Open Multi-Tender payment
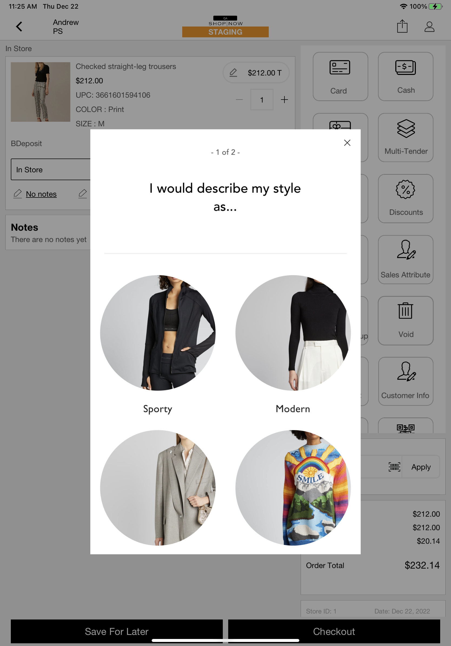 click(406, 137)
